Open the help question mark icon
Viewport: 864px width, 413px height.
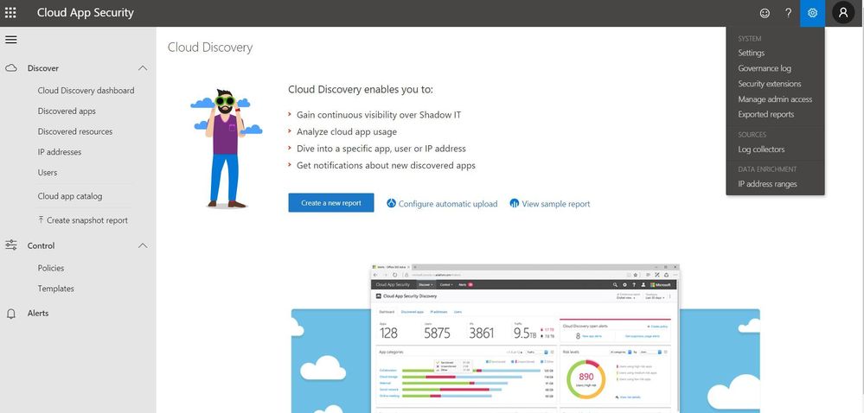click(x=789, y=13)
